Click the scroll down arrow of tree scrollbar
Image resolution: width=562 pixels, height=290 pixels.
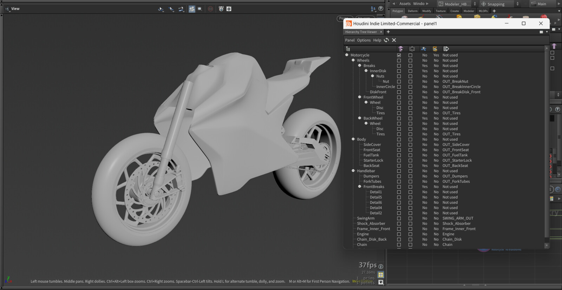coord(547,246)
